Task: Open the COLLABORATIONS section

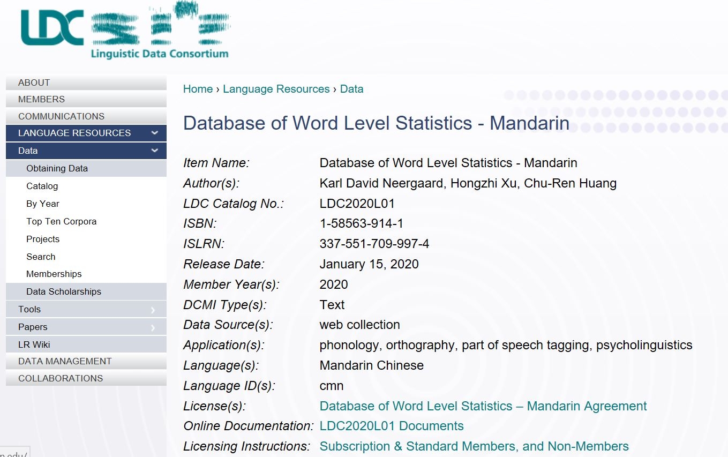Action: pyautogui.click(x=61, y=378)
